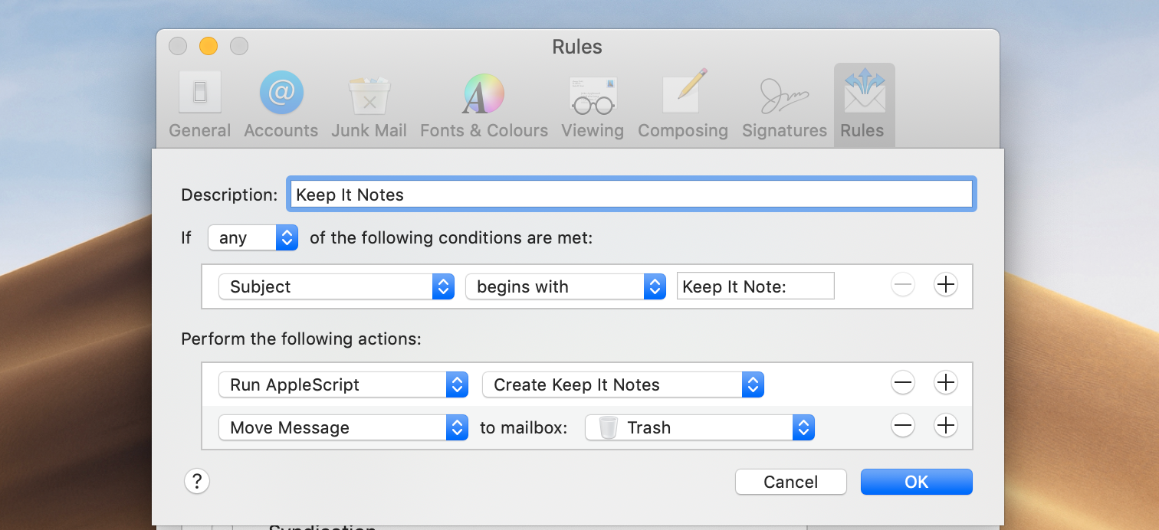This screenshot has width=1159, height=530.
Task: Remove the Run AppleScript action
Action: coord(903,382)
